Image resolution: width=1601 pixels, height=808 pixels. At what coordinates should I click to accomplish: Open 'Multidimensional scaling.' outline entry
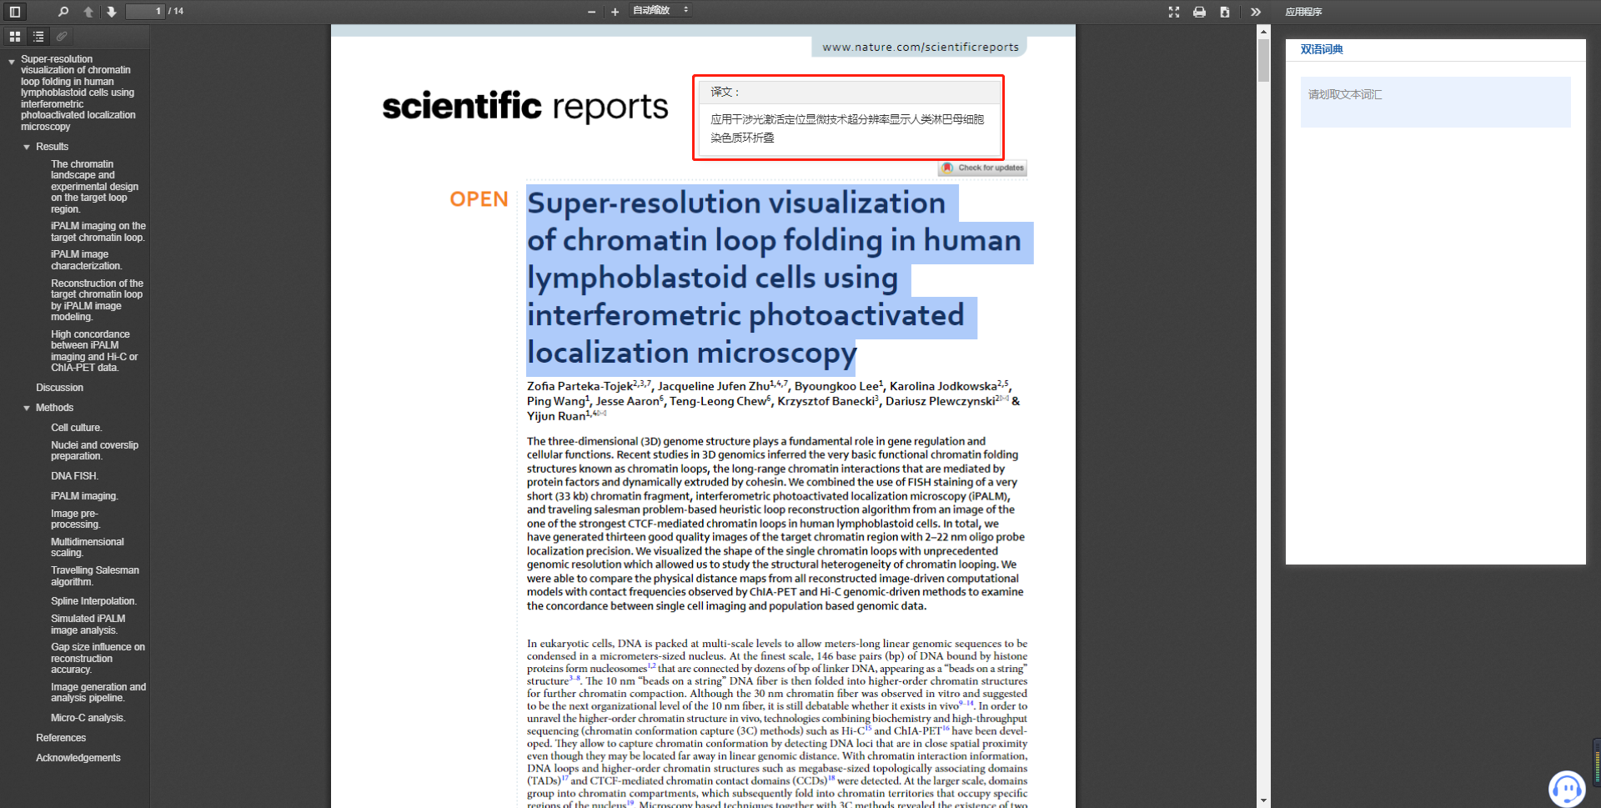[88, 547]
